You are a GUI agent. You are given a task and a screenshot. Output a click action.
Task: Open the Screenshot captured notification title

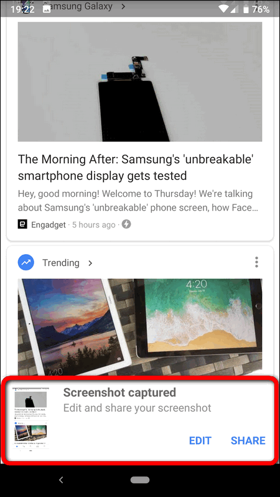[x=119, y=392]
